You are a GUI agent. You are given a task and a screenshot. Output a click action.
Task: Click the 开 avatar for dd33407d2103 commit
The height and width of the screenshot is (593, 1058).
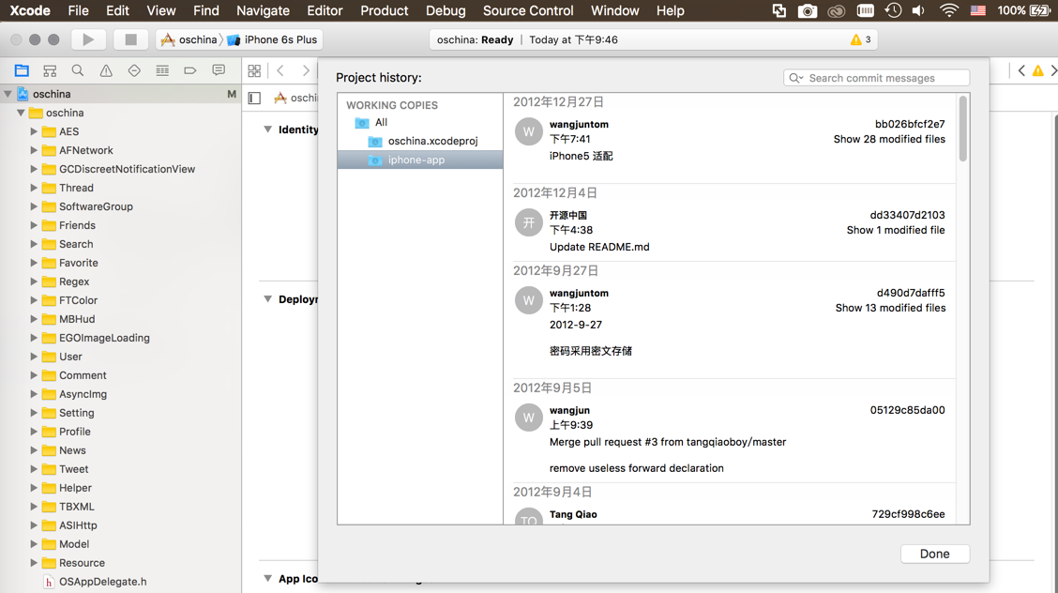point(528,222)
